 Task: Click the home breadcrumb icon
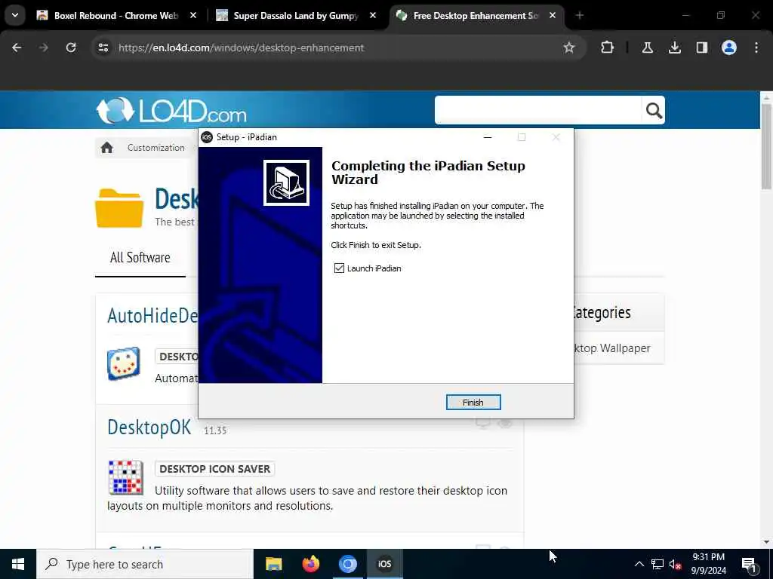(107, 148)
